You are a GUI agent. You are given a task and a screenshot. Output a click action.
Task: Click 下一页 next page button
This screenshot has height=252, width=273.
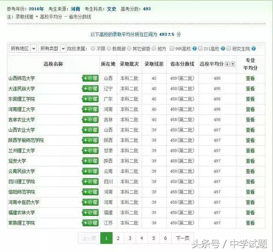click(x=183, y=238)
